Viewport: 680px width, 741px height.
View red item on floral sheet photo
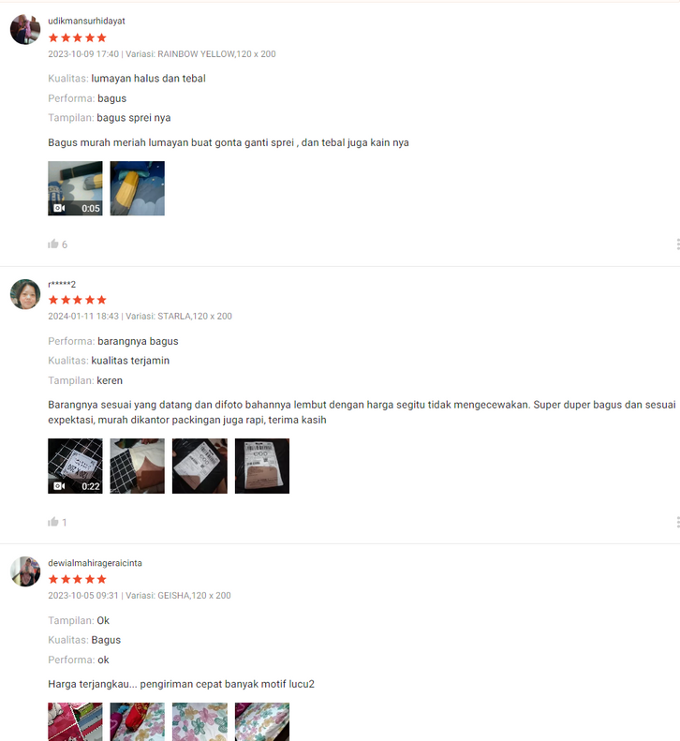click(138, 721)
